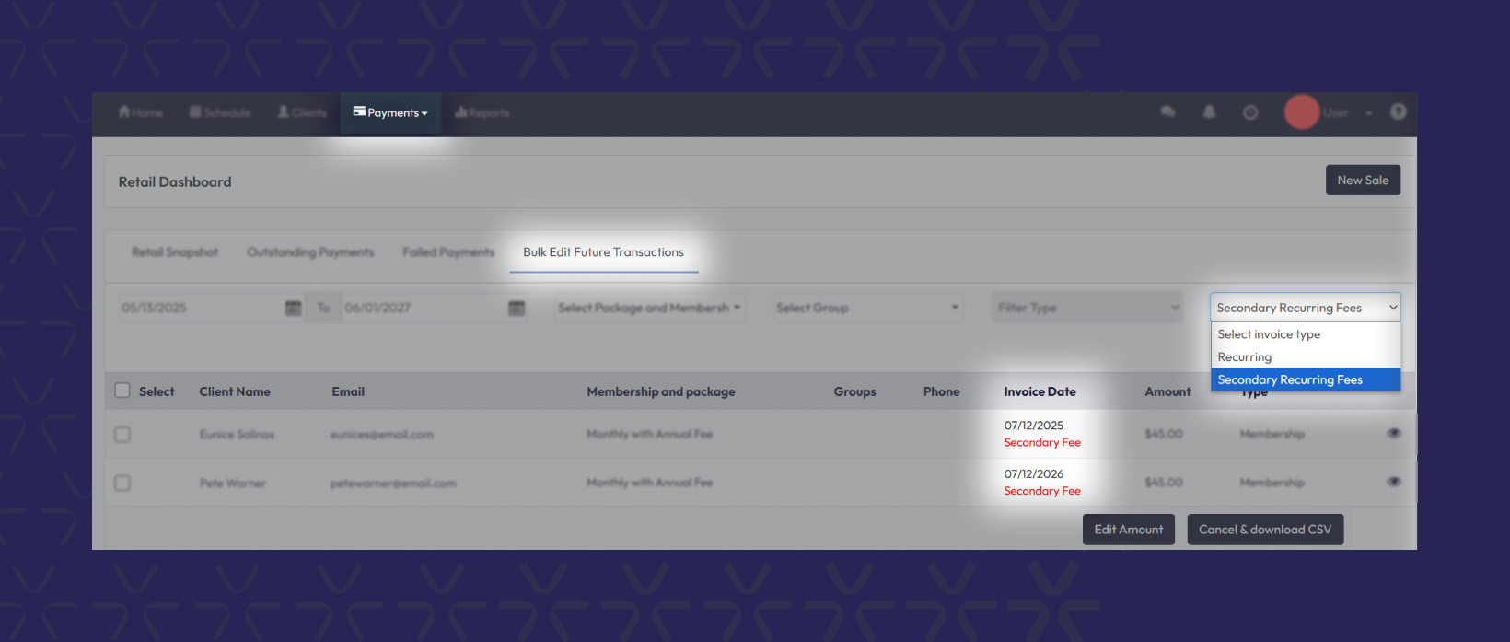Check the box for Eunice Salinas
The height and width of the screenshot is (642, 1510).
point(122,434)
